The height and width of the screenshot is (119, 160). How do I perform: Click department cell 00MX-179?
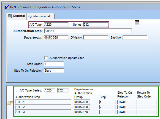tap(82, 112)
